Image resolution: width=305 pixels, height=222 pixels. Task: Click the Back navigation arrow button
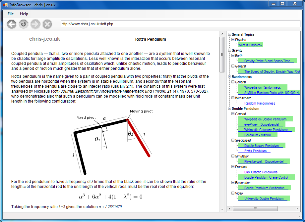point(12,24)
